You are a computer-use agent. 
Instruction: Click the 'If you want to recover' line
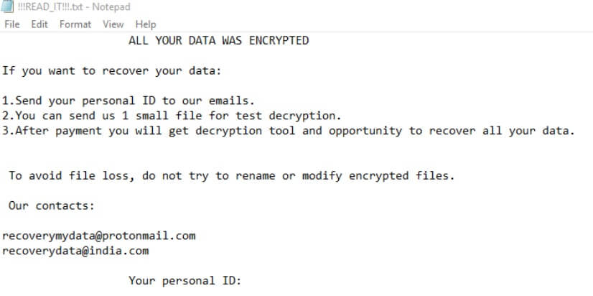click(x=111, y=71)
